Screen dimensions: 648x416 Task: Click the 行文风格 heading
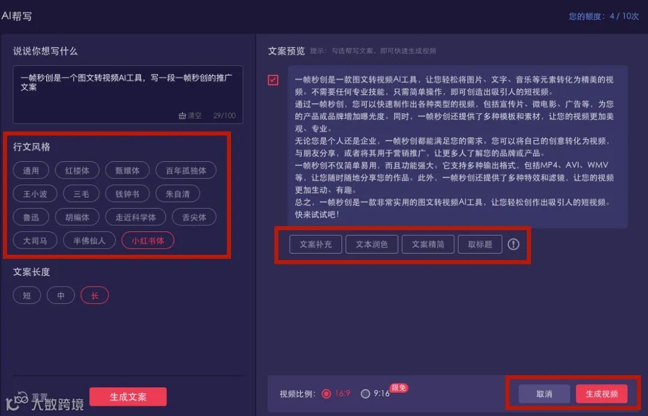(31, 147)
